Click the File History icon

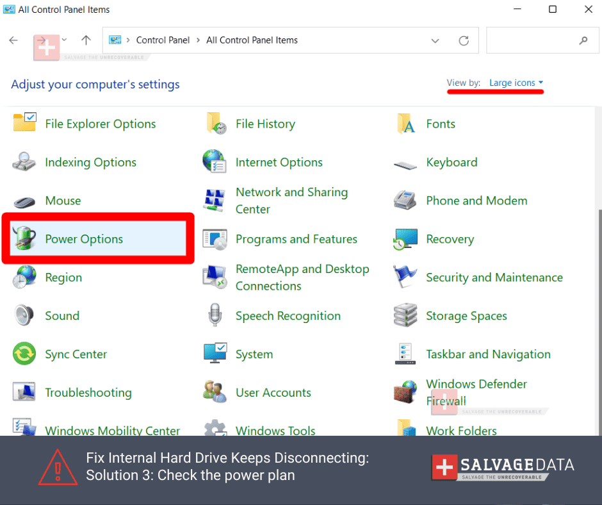point(216,124)
